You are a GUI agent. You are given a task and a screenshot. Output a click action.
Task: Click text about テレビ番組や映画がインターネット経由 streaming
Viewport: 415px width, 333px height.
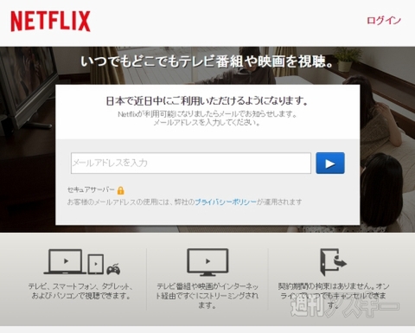point(207,296)
